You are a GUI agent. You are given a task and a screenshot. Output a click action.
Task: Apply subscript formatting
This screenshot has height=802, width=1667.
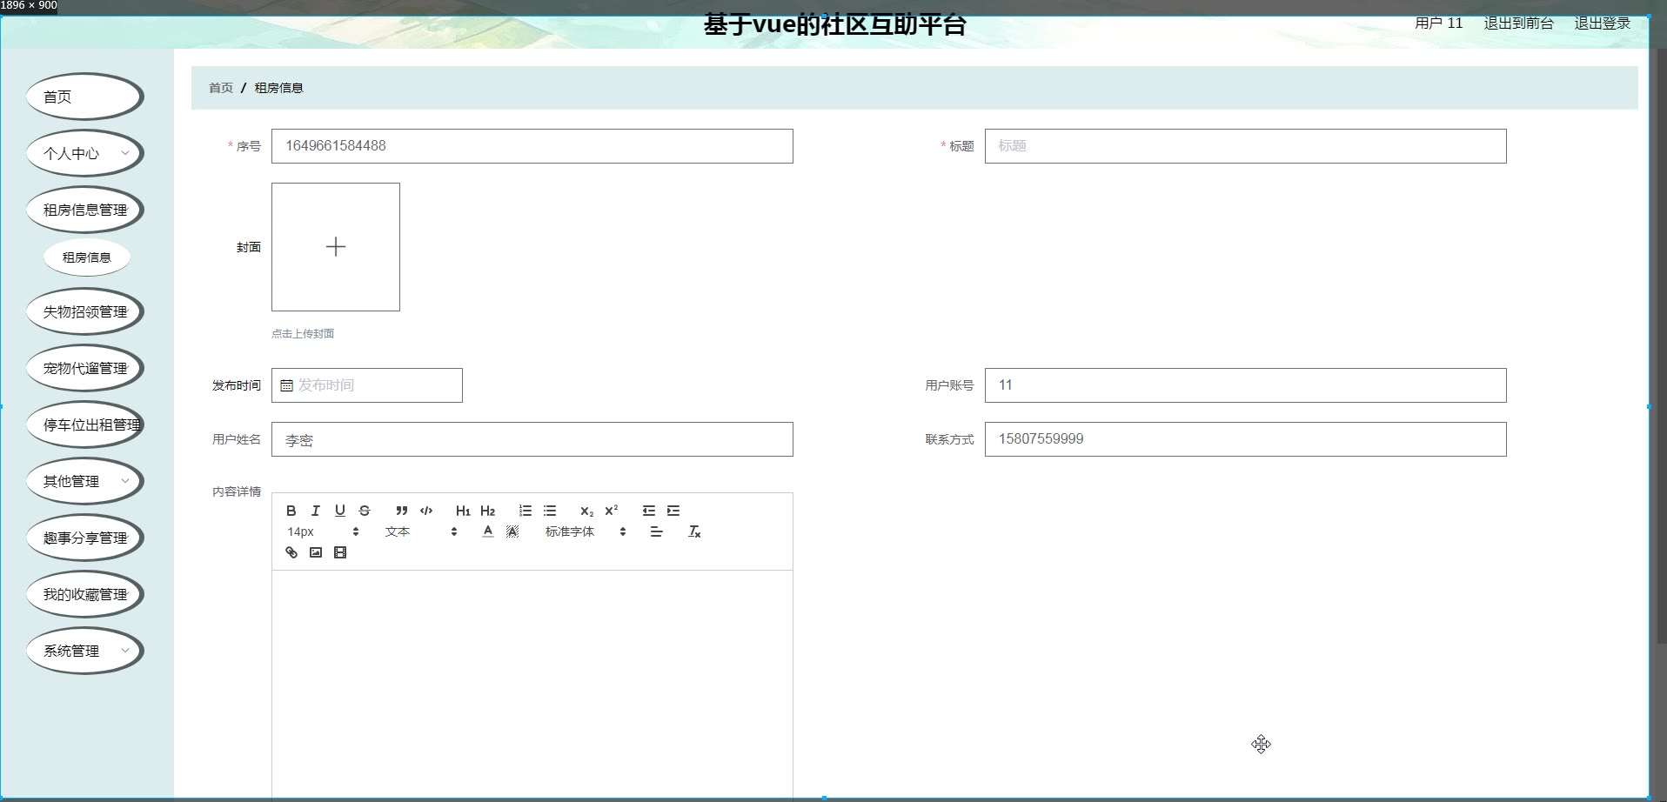(x=586, y=511)
